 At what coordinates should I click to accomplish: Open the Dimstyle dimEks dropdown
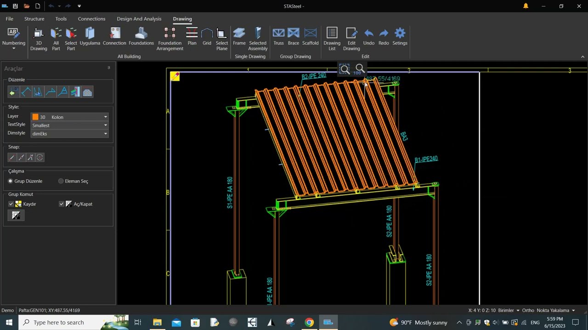[x=69, y=134]
